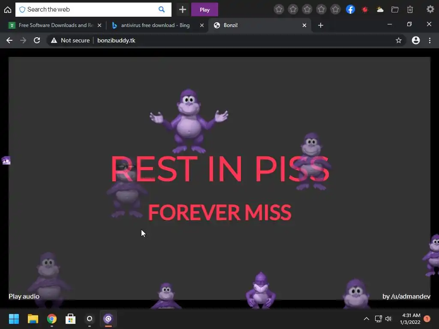This screenshot has height=329, width=439.
Task: Open the folder icon in top toolbar
Action: coord(395,9)
